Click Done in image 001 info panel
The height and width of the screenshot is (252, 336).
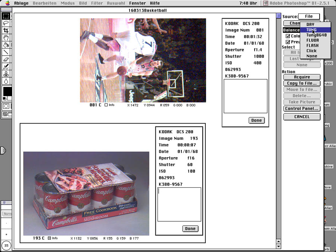click(x=256, y=120)
